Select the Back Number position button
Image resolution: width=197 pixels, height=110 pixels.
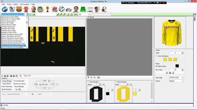[7, 89]
